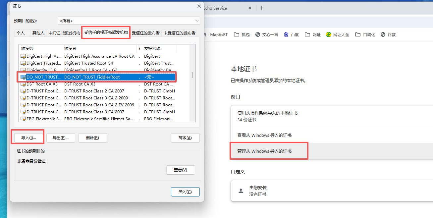
Task: Close the 证书 dialog with the X button
Action: click(199, 6)
